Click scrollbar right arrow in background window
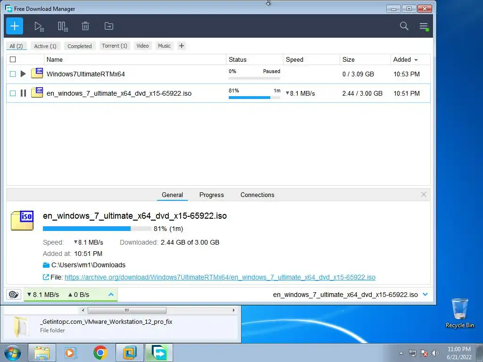The image size is (483, 362). (233, 310)
